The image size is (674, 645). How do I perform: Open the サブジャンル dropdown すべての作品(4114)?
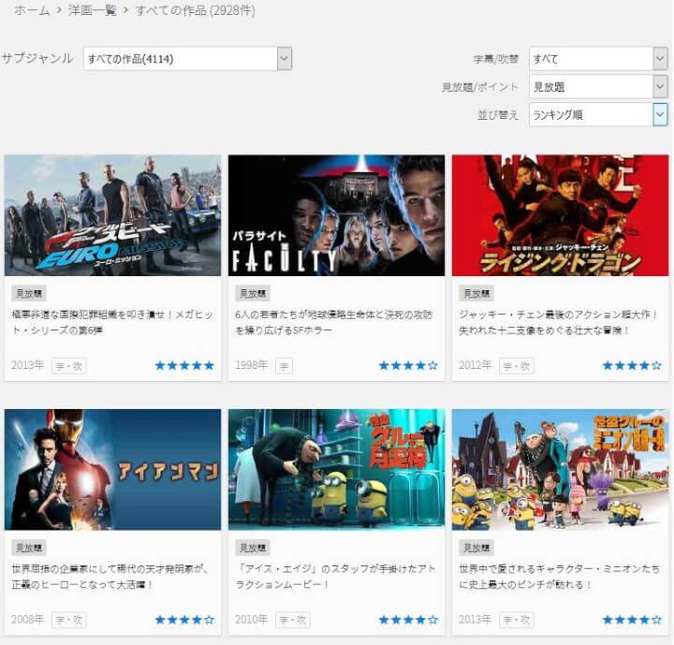(x=187, y=58)
